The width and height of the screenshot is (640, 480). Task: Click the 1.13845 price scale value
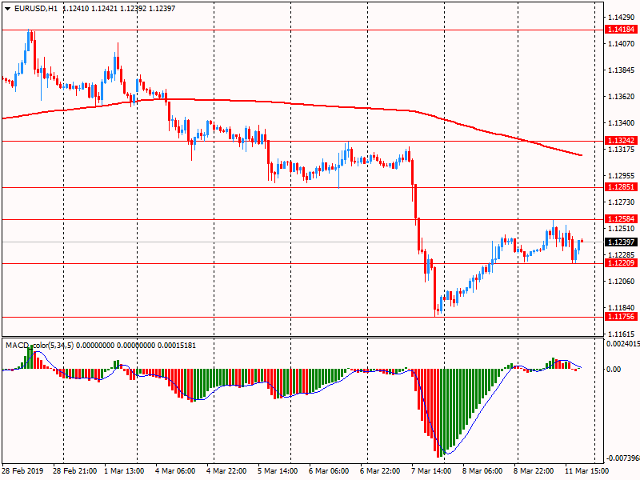tap(622, 70)
